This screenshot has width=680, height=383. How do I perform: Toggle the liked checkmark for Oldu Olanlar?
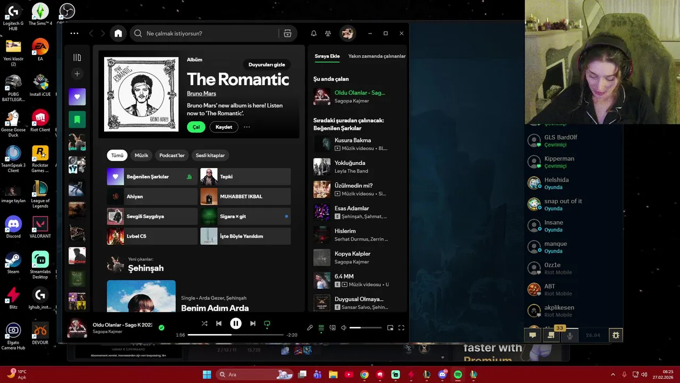(x=161, y=328)
